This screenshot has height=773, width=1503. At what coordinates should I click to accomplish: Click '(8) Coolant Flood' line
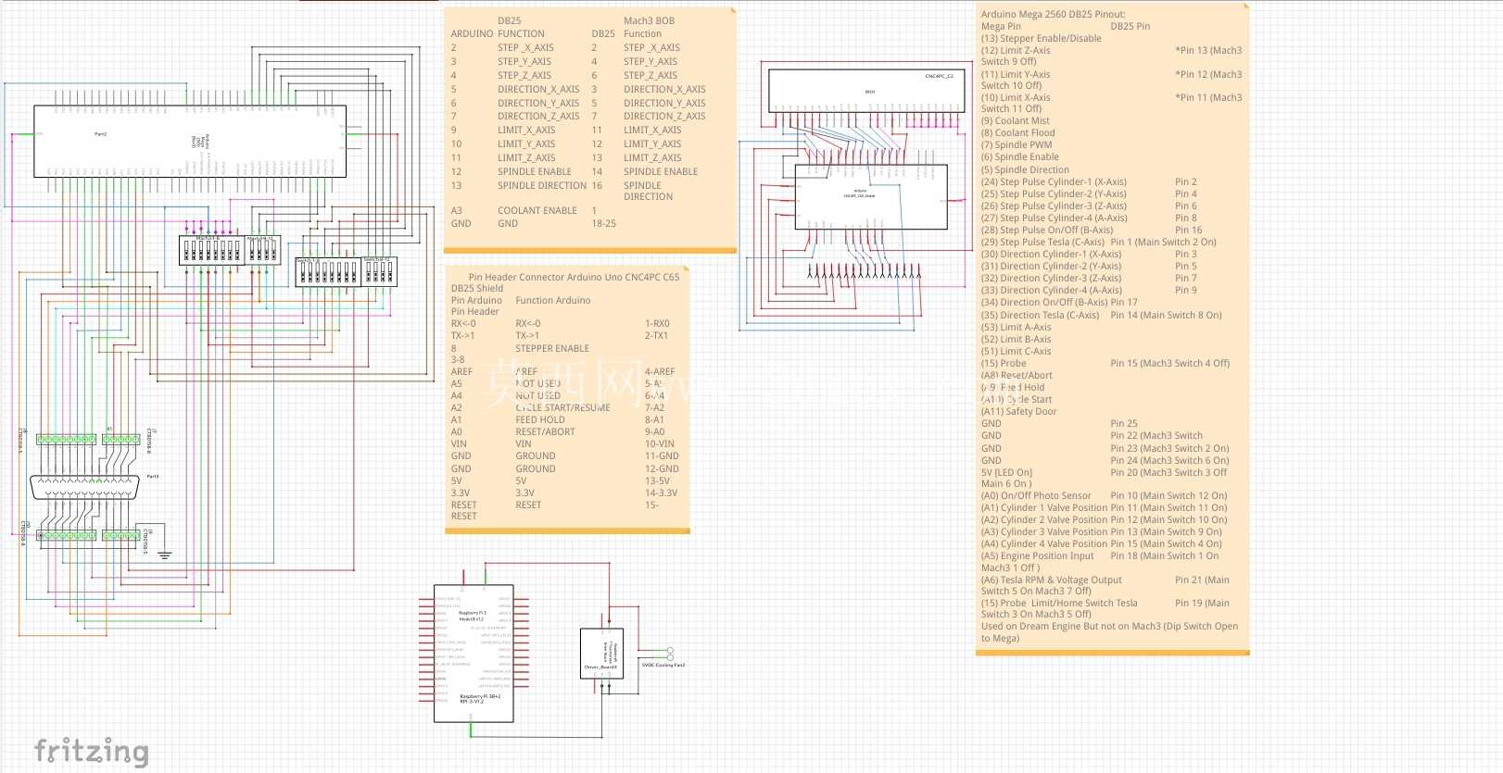pyautogui.click(x=1018, y=132)
